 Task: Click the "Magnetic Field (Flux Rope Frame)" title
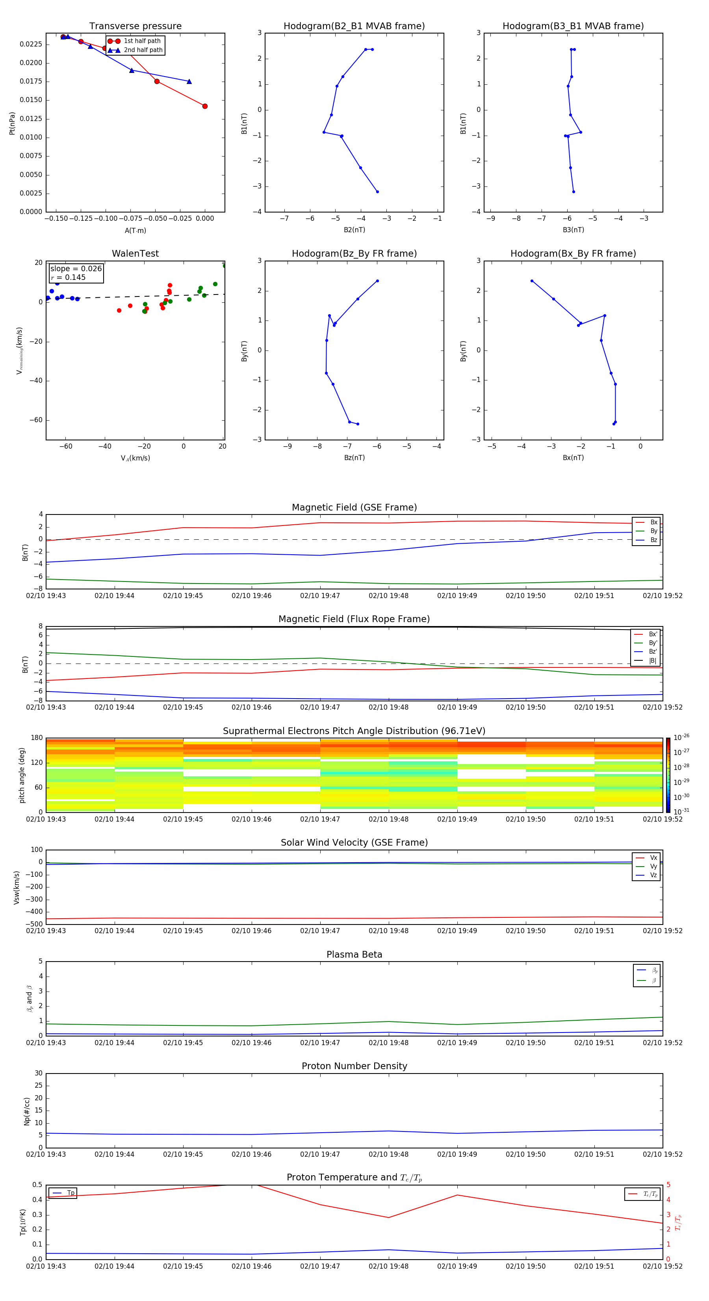[354, 619]
